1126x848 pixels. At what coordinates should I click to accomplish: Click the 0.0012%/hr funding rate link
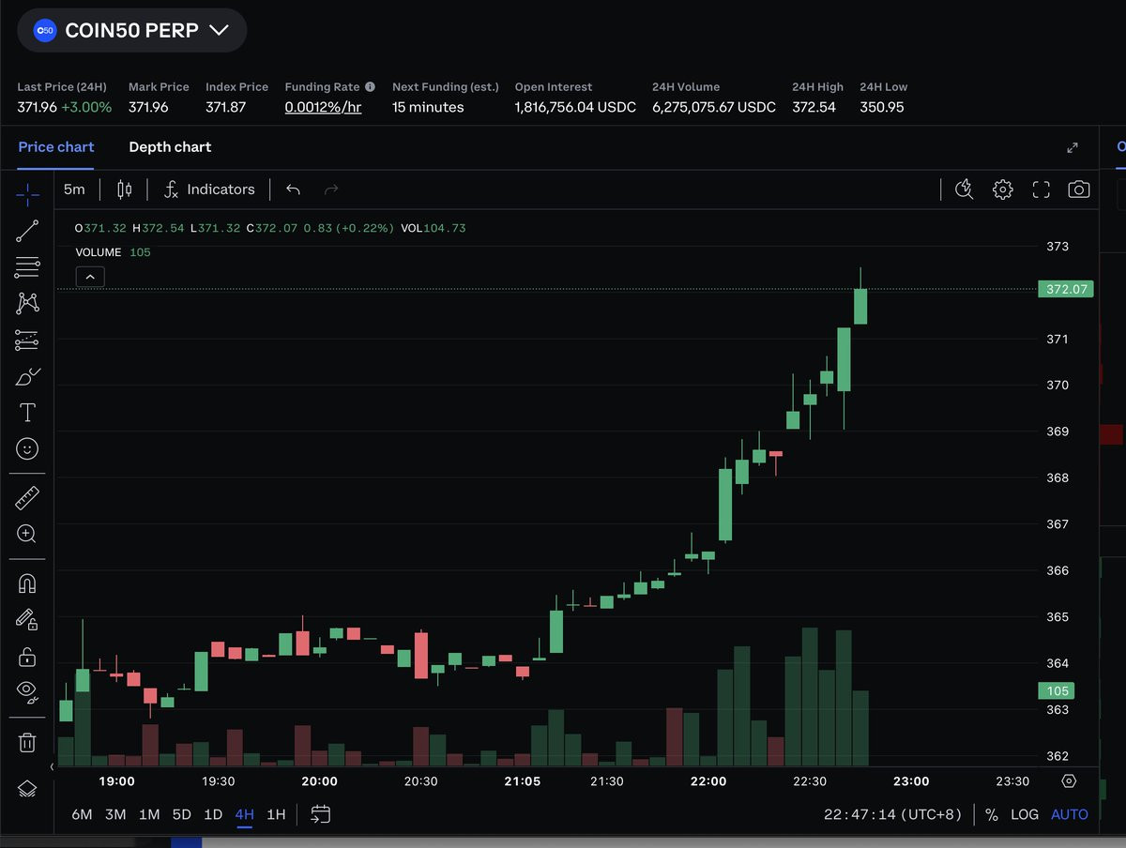coord(323,107)
